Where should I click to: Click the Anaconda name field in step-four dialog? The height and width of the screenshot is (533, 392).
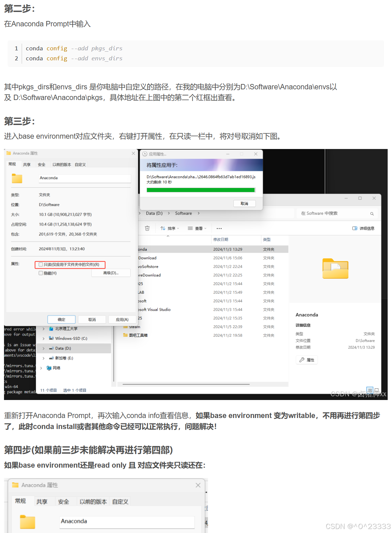point(127,522)
